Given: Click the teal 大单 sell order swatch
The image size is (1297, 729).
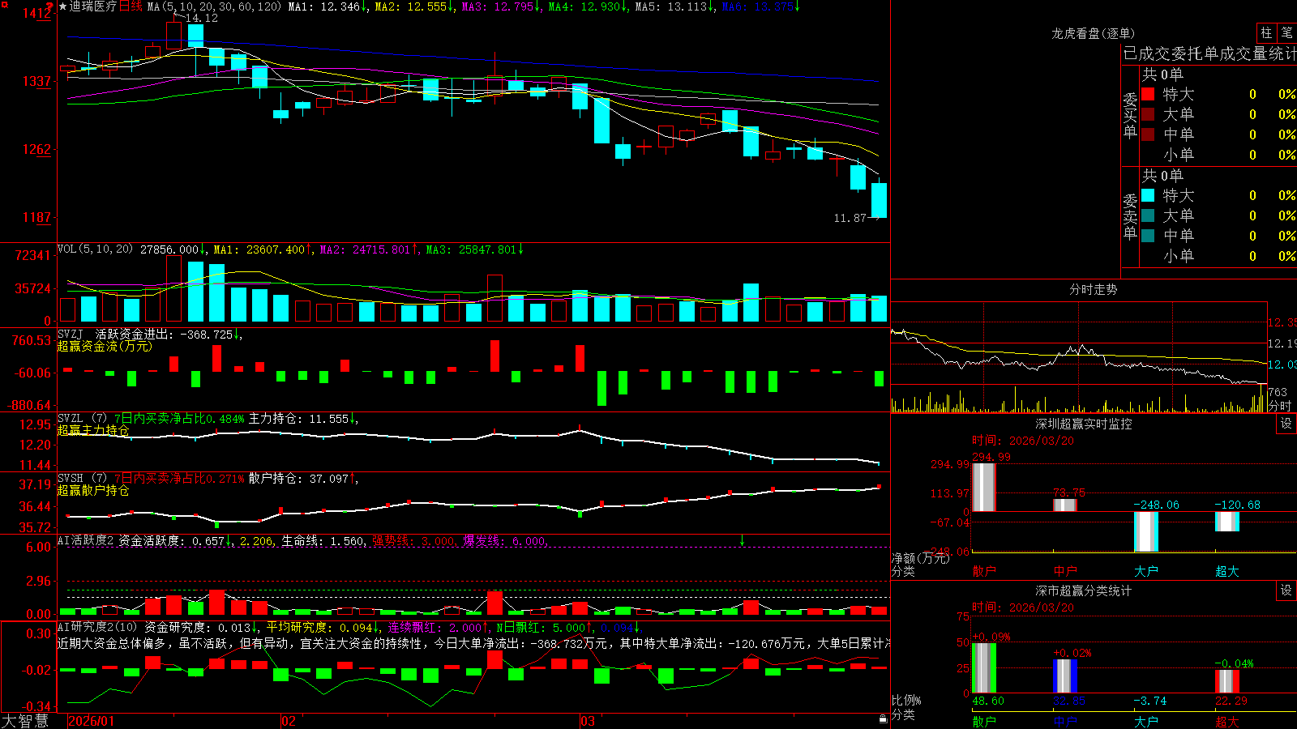Looking at the screenshot, I should pos(1148,215).
